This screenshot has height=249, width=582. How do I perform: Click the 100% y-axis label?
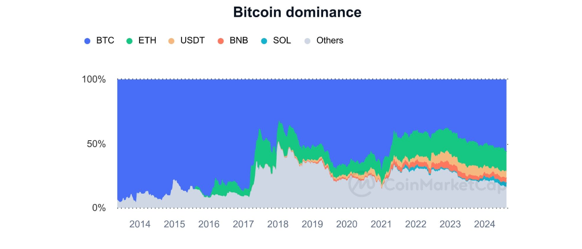[x=94, y=79]
